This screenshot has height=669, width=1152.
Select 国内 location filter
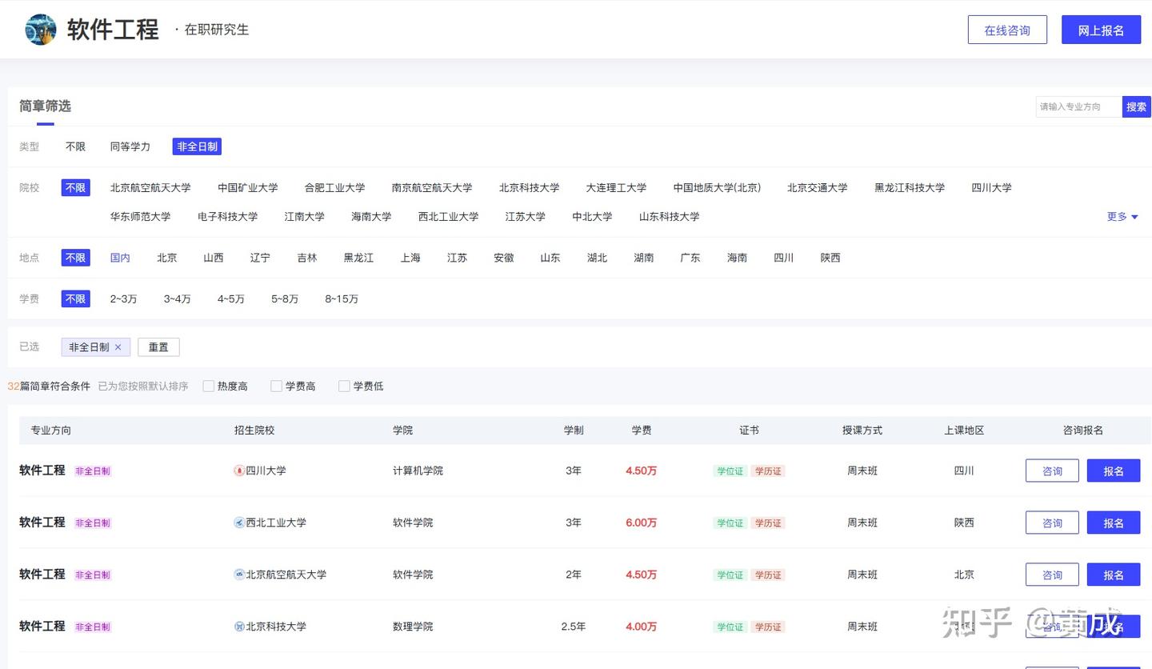point(120,258)
